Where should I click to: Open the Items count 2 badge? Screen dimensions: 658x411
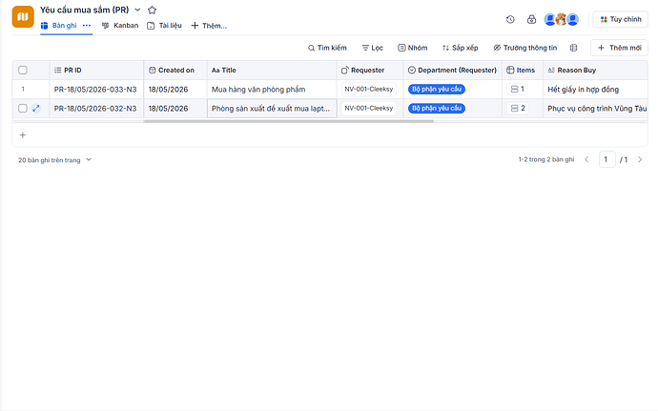[x=518, y=108]
